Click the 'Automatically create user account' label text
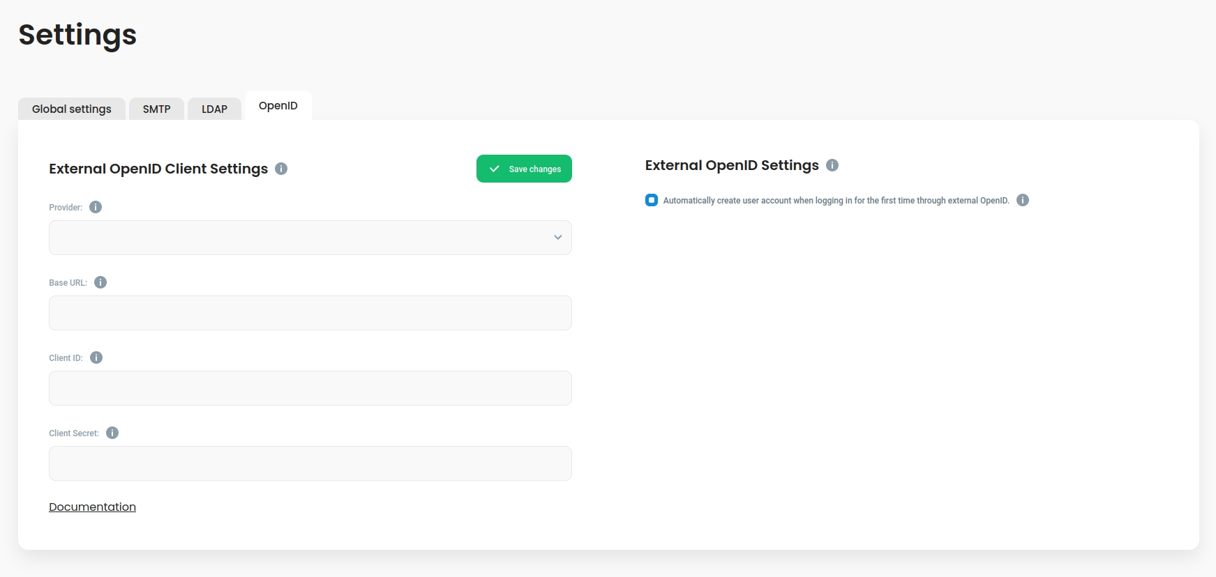 pyautogui.click(x=836, y=201)
